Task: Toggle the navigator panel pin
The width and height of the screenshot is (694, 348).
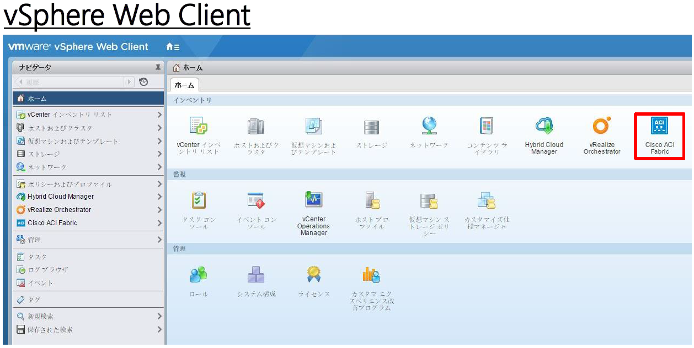Action: (159, 67)
